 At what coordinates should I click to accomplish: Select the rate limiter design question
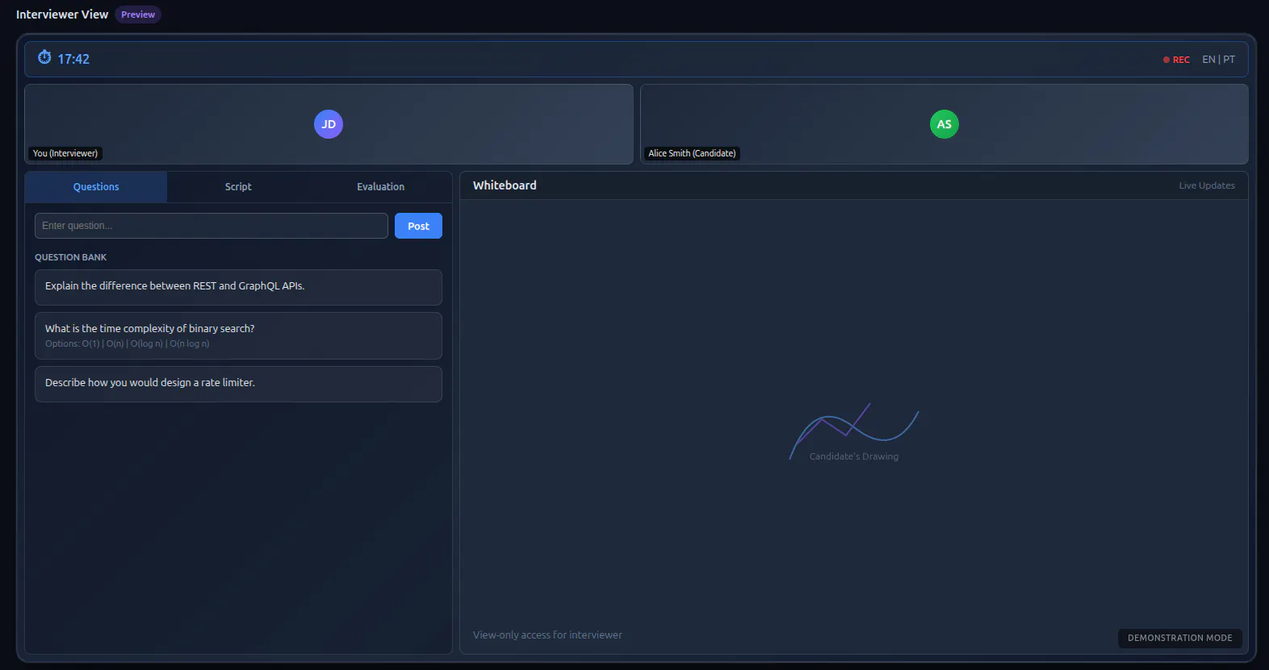coord(238,384)
